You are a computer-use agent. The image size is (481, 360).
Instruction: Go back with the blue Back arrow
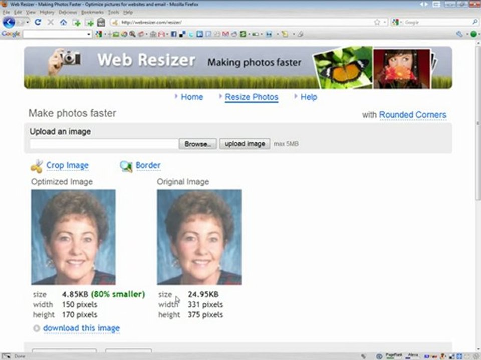pyautogui.click(x=9, y=22)
